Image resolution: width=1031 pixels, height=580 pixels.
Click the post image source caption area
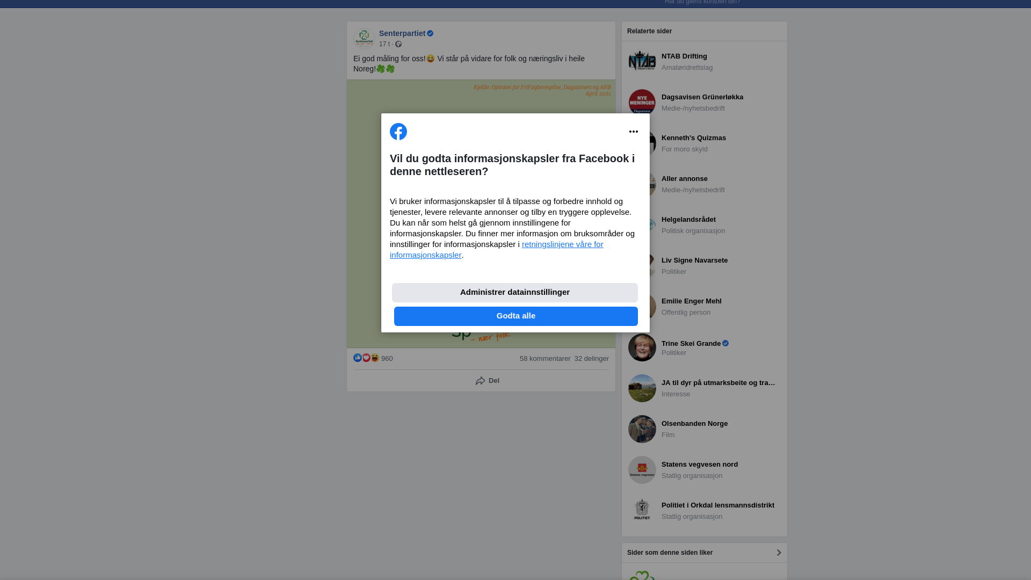pyautogui.click(x=542, y=90)
